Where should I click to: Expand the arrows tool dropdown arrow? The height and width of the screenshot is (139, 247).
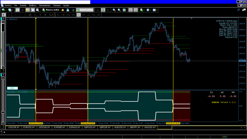click(52, 15)
